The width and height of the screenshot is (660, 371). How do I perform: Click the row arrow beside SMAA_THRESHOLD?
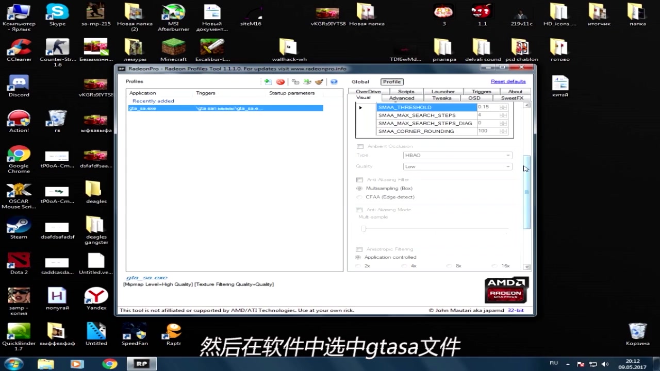(360, 108)
